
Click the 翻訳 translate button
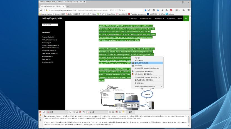(x=131, y=112)
